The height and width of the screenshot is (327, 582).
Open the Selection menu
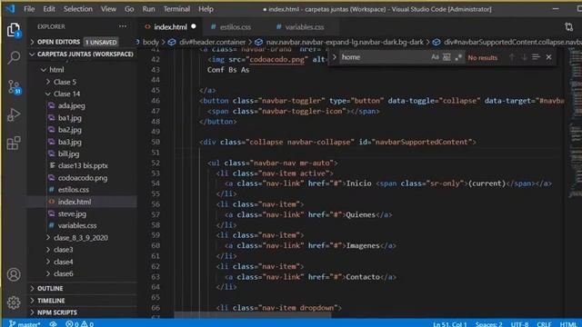point(77,9)
